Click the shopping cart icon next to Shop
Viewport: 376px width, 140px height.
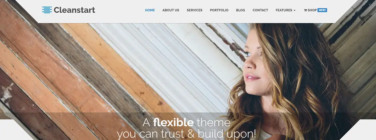point(305,10)
